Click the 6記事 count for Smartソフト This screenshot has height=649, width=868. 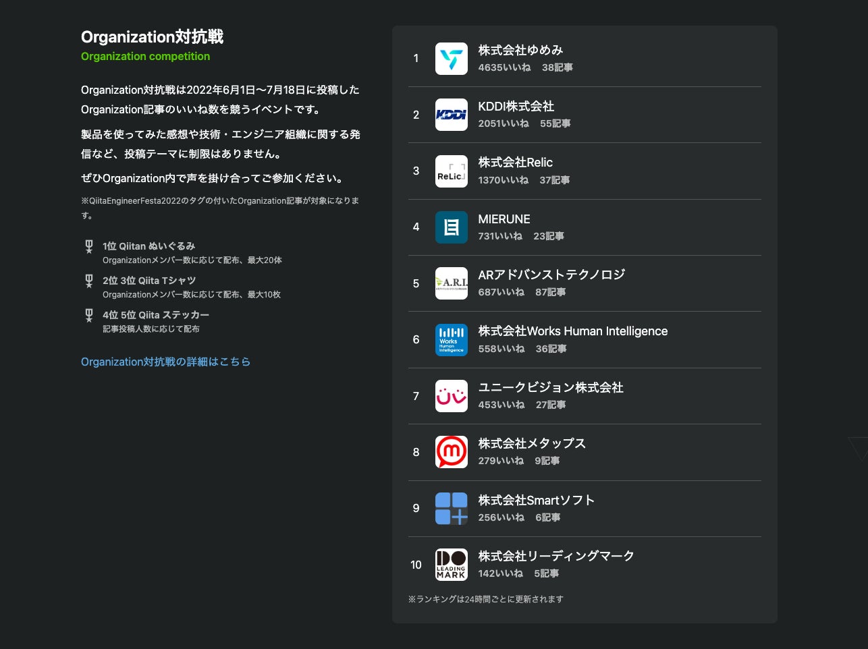click(x=548, y=517)
